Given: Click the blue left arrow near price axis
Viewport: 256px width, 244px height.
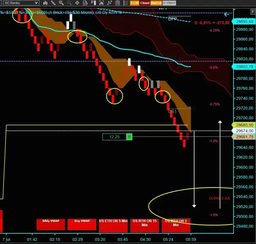Looking at the screenshot, I should [x=227, y=14].
